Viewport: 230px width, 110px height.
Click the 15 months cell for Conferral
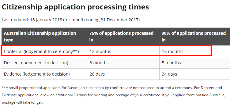click(x=172, y=51)
